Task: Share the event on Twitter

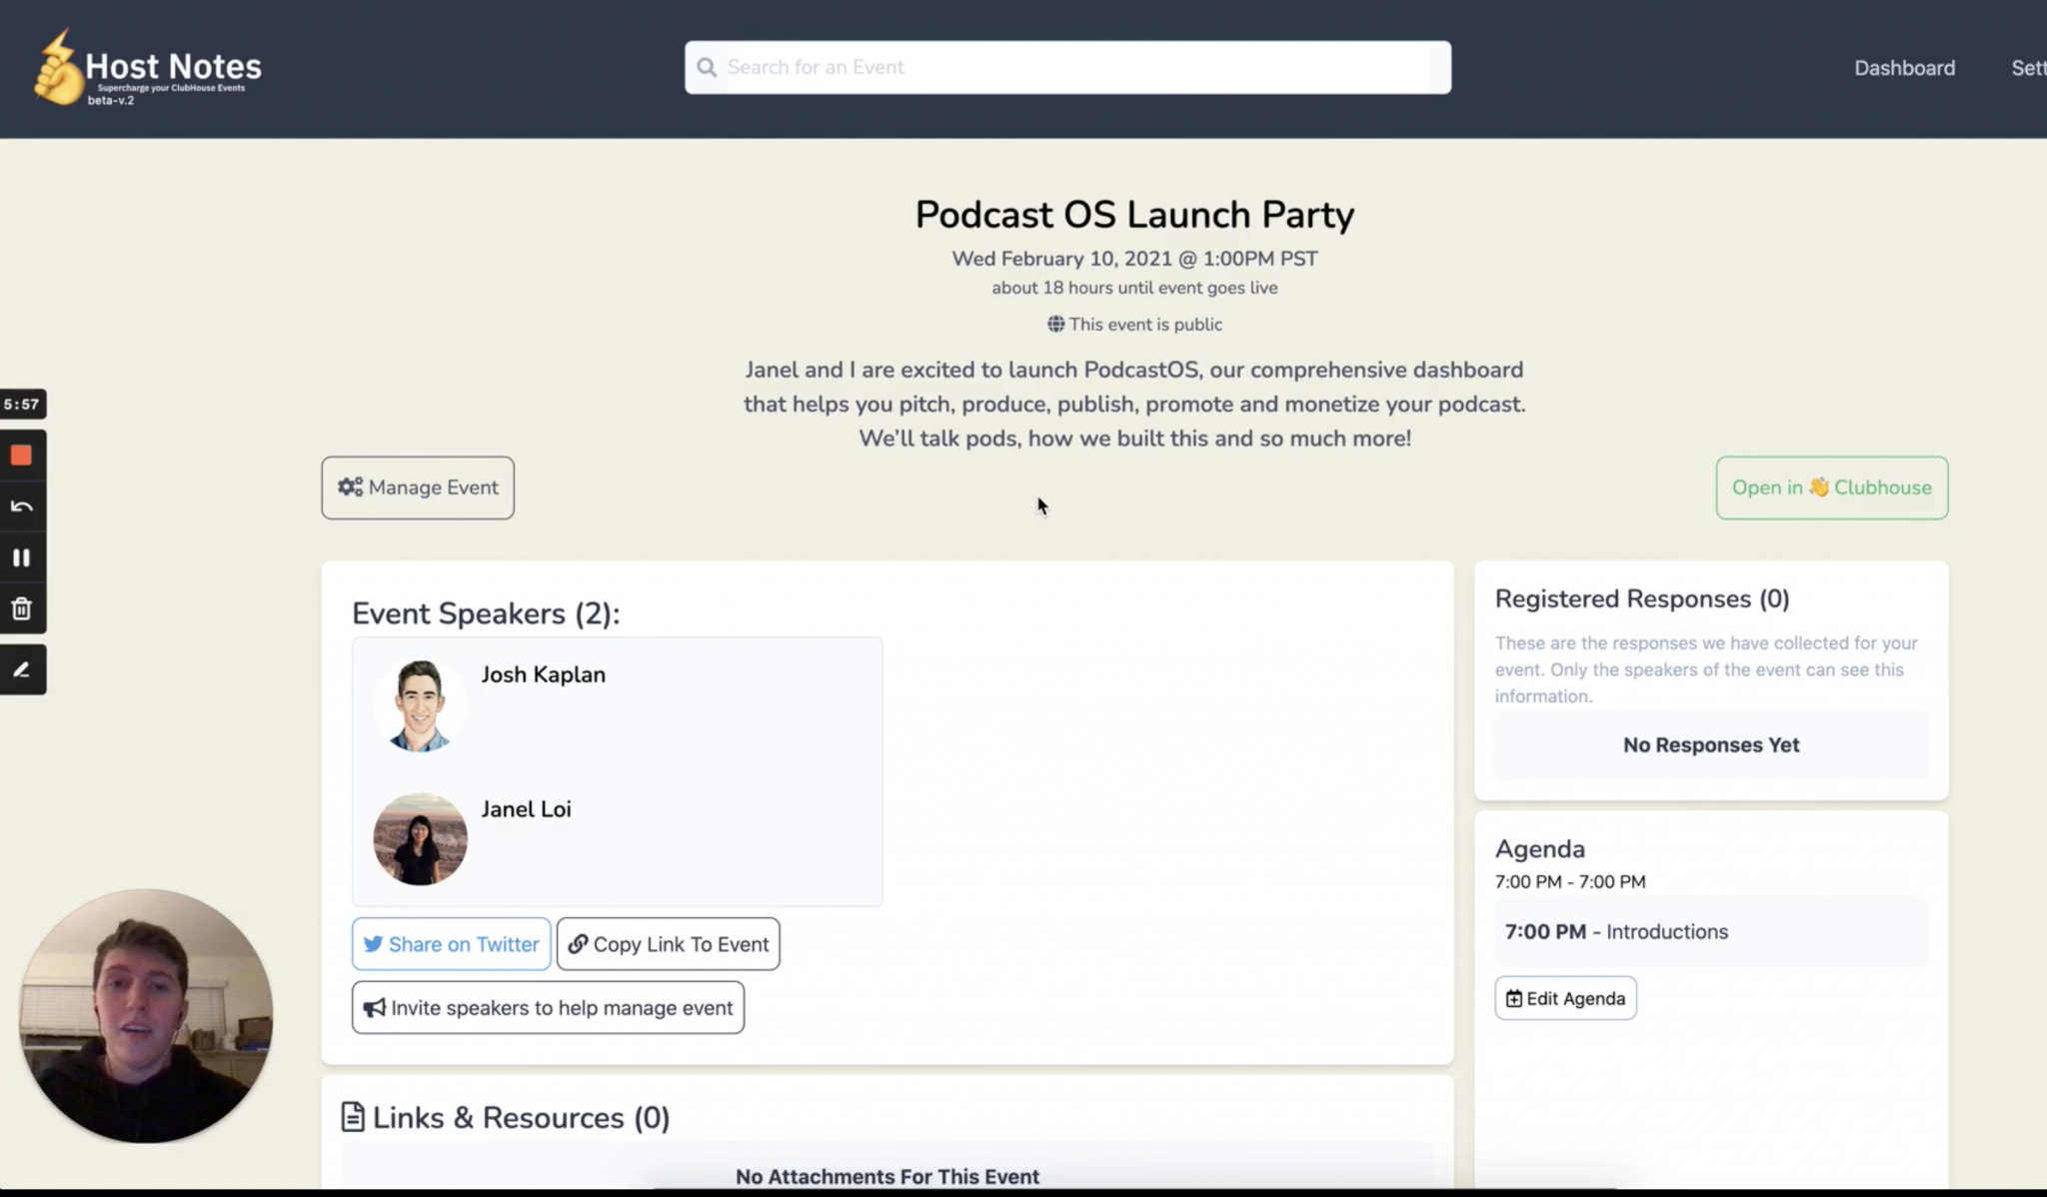Action: [x=451, y=944]
